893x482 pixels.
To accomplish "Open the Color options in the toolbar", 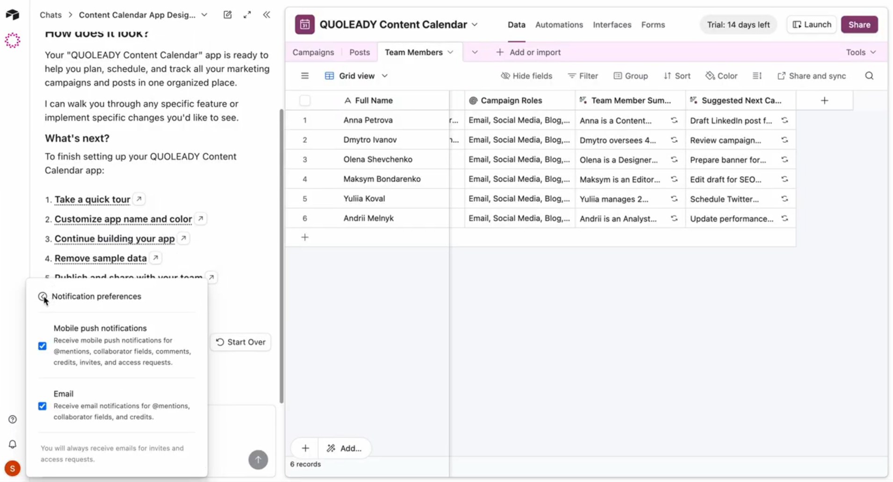I will tap(721, 75).
